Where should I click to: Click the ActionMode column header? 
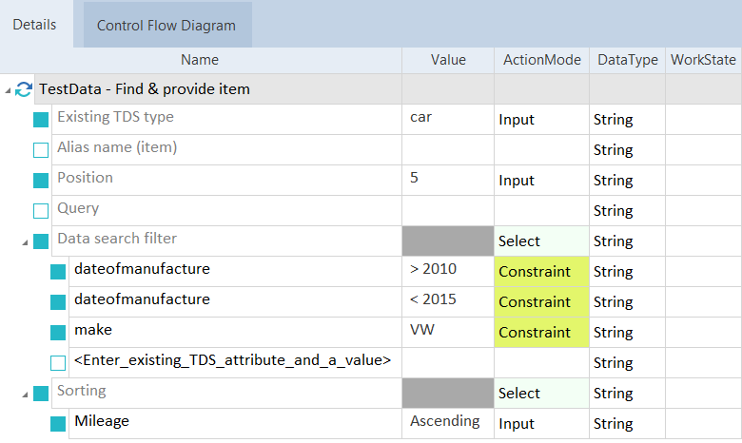541,60
